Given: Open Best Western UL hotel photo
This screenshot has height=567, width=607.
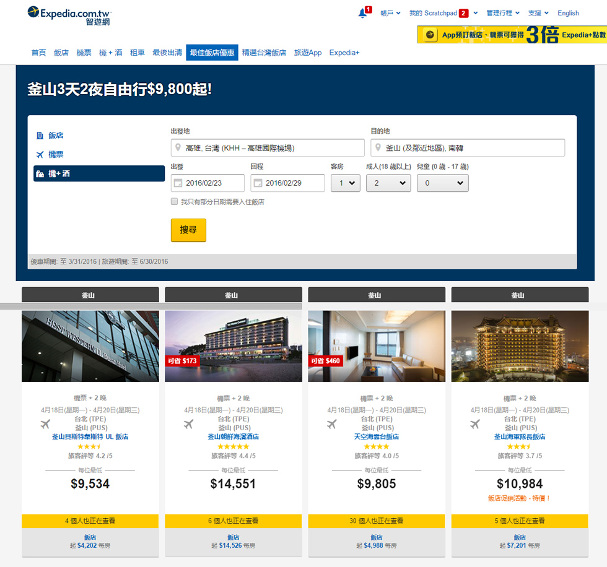Looking at the screenshot, I should tap(90, 346).
